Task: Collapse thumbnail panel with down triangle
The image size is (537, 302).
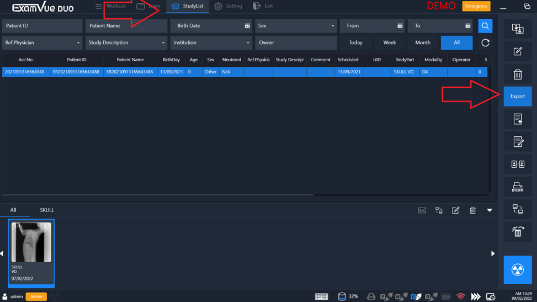Action: (x=490, y=210)
